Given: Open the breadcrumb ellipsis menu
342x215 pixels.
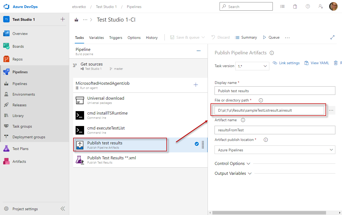Looking at the screenshot, I should pos(85,20).
